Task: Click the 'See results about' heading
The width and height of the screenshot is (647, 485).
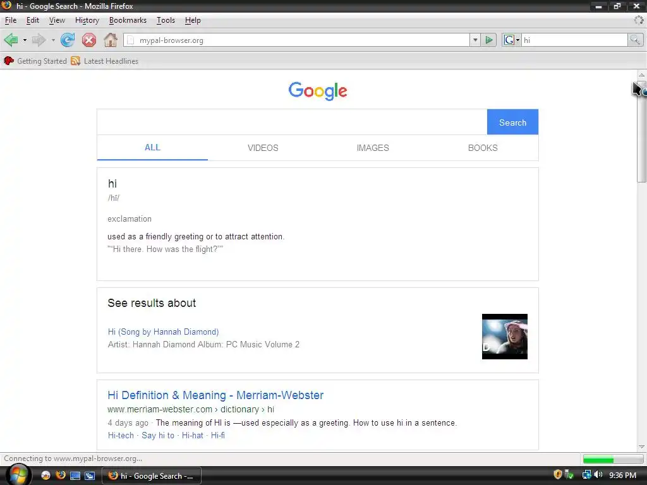Action: click(x=152, y=303)
